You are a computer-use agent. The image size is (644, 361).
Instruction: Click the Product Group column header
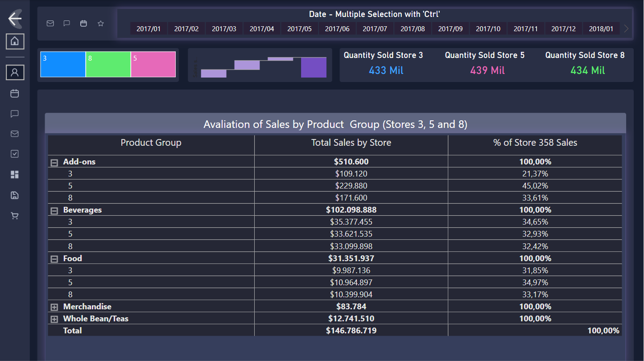(x=151, y=143)
